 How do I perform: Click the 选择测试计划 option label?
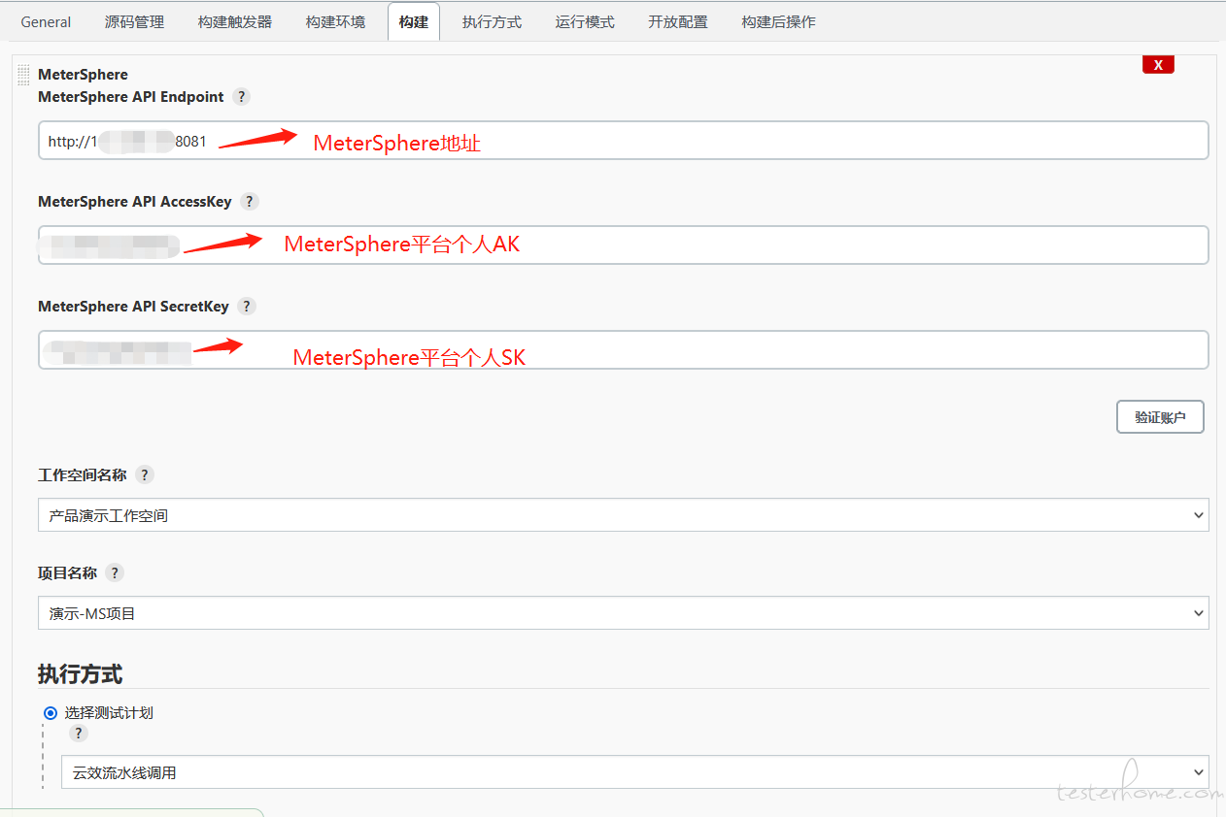[109, 713]
